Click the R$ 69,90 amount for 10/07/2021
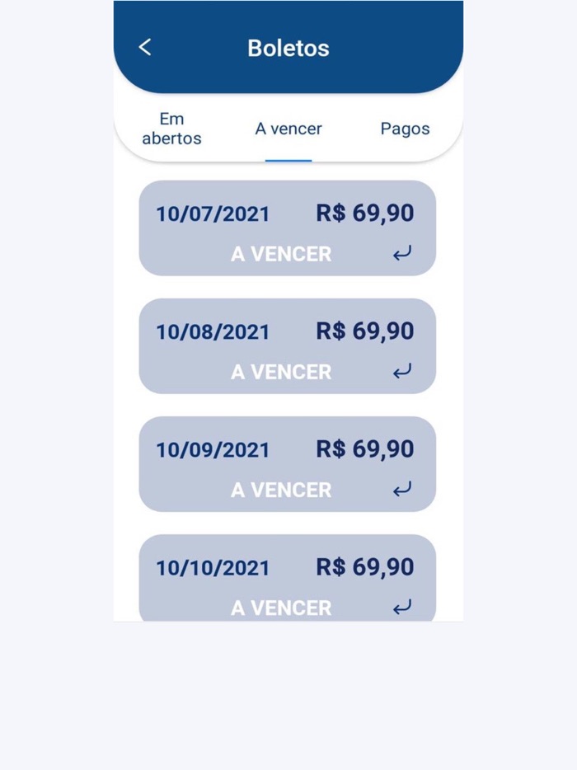This screenshot has width=577, height=770. pyautogui.click(x=364, y=214)
